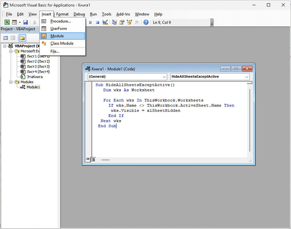Open the Debug menu

coord(79,14)
